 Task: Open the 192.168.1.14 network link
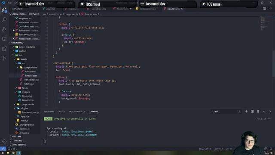point(79,135)
